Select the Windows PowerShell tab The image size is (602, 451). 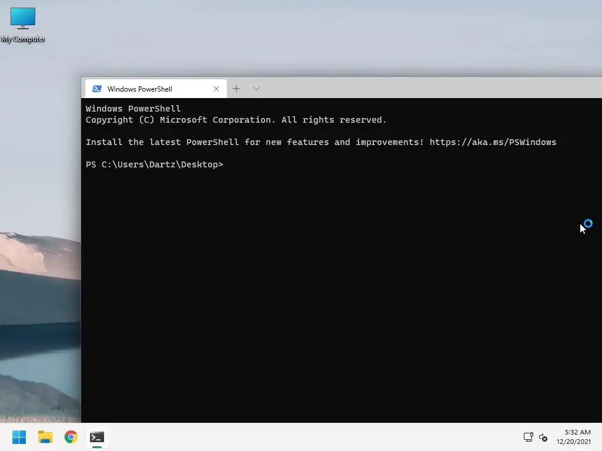click(x=156, y=89)
